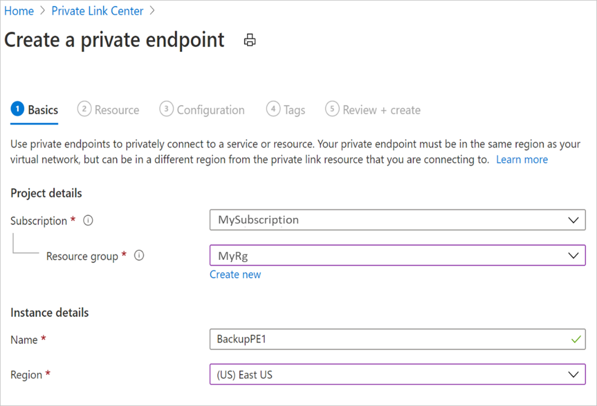Click the Create new link
Viewport: 597px width, 406px height.
[235, 274]
